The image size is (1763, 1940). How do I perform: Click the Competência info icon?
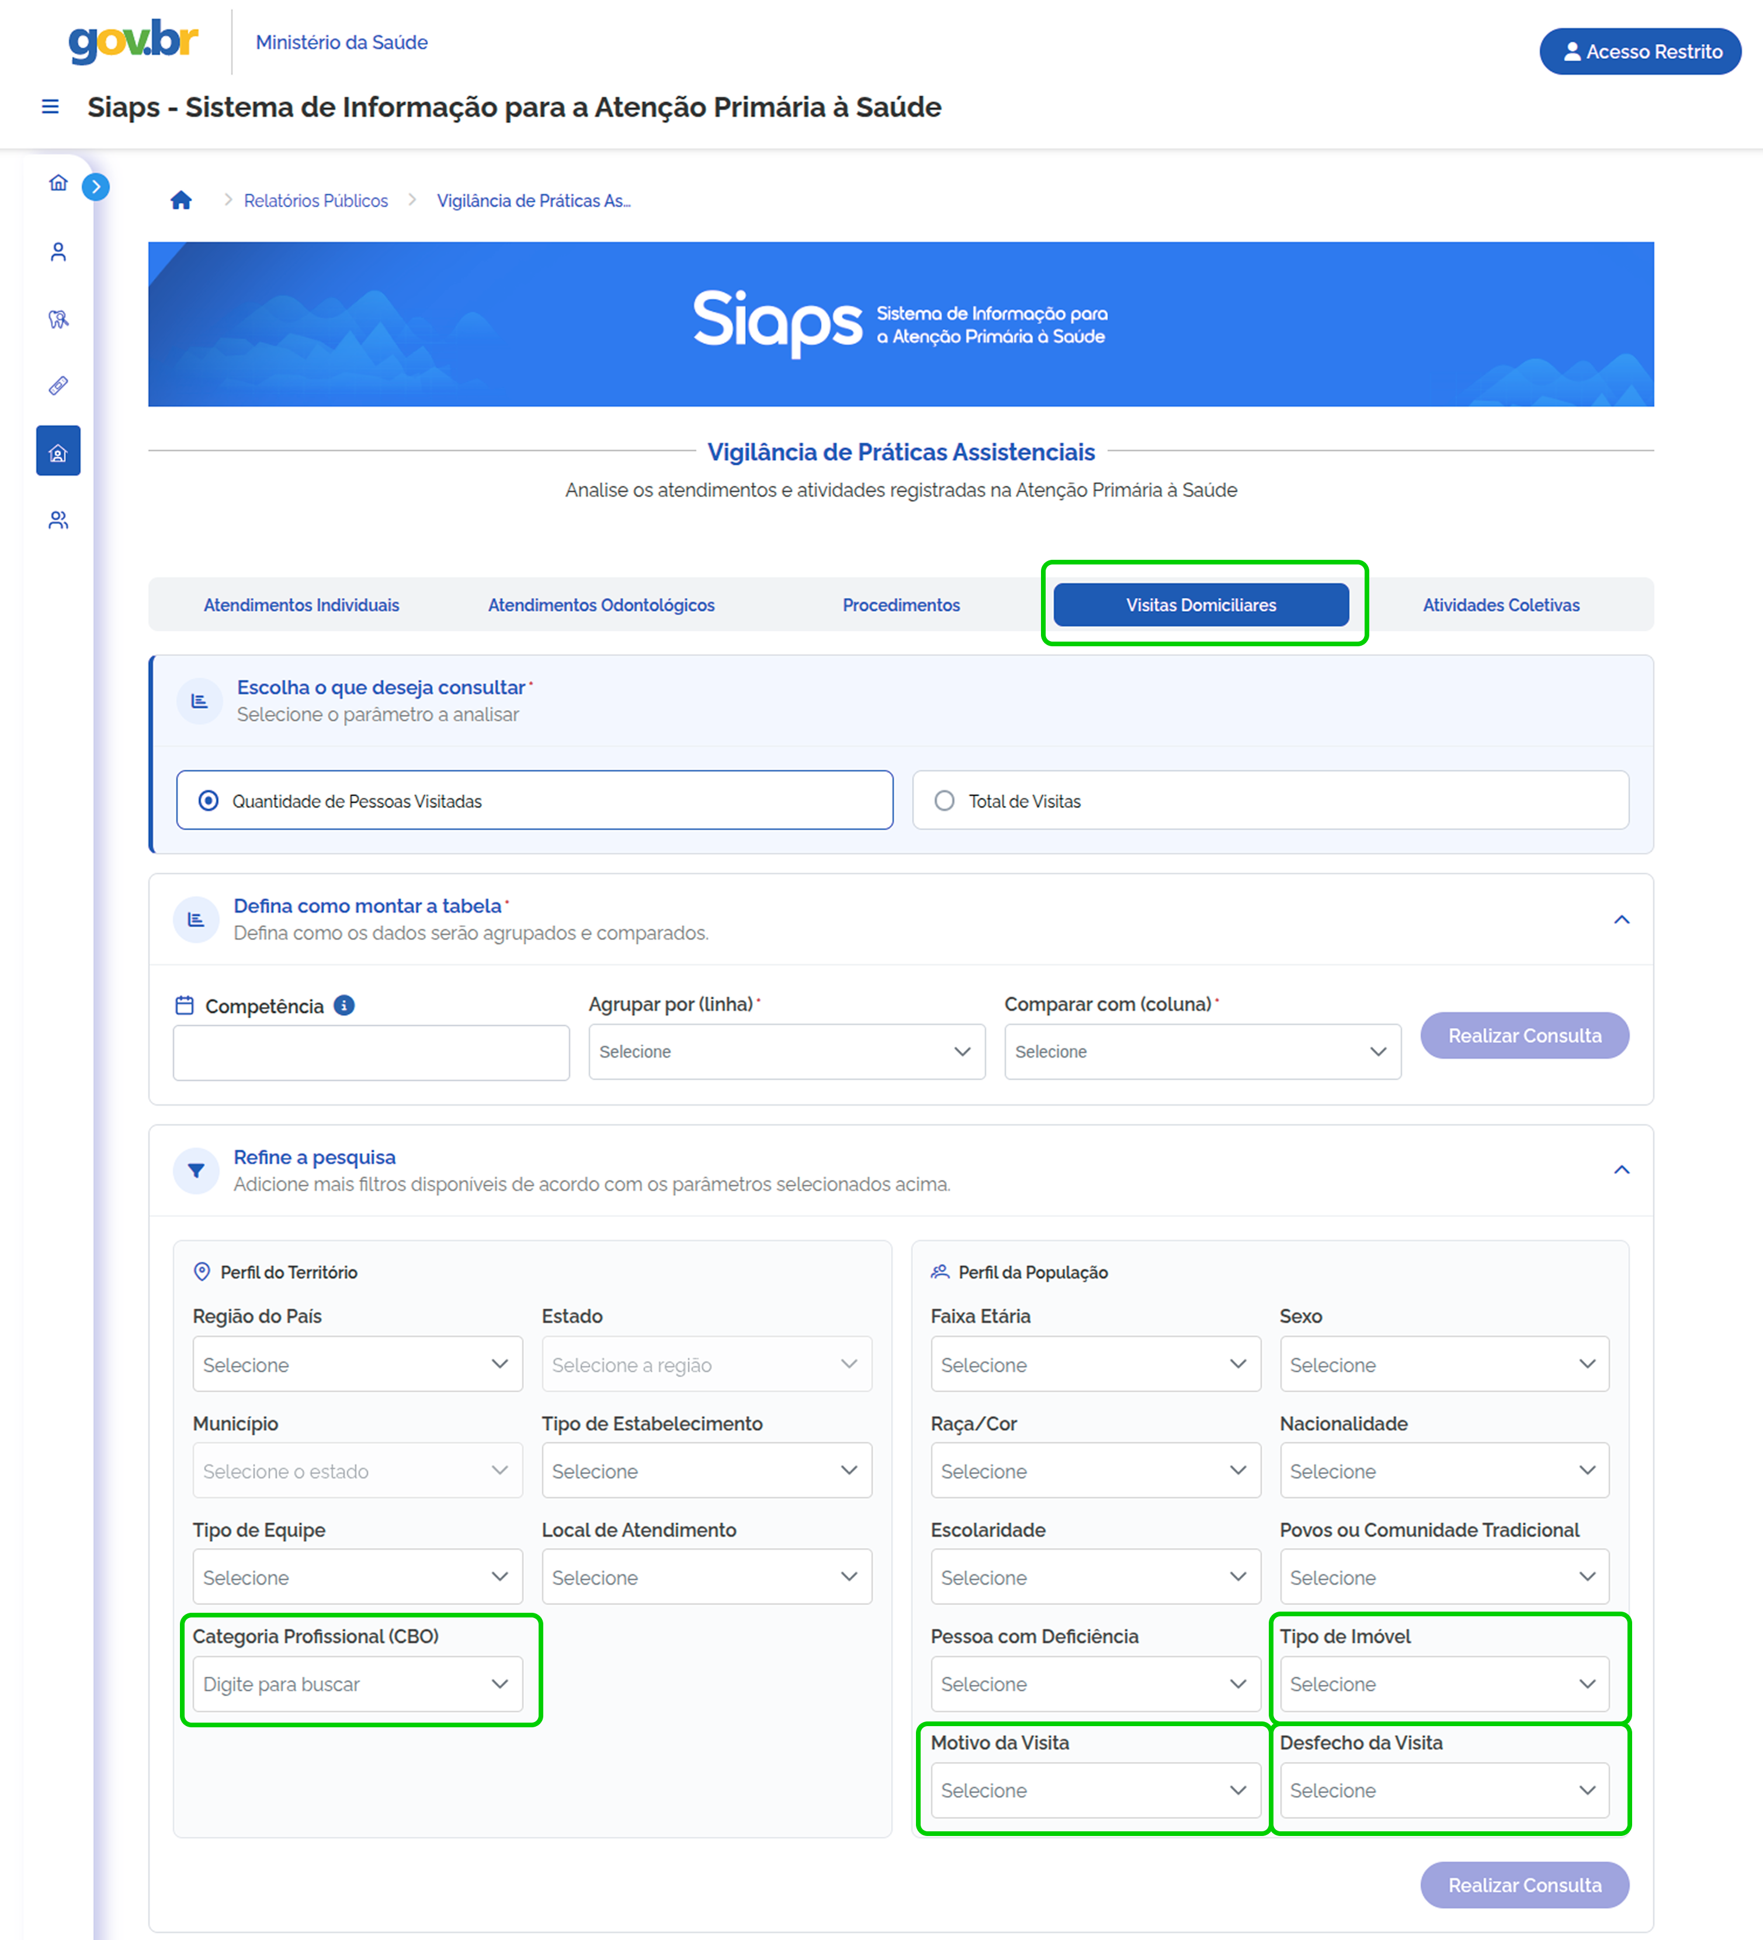click(x=344, y=1006)
